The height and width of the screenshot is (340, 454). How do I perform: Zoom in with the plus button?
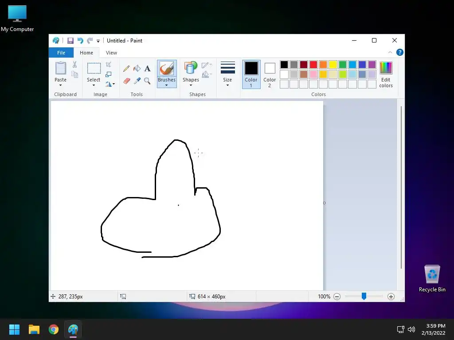click(391, 296)
